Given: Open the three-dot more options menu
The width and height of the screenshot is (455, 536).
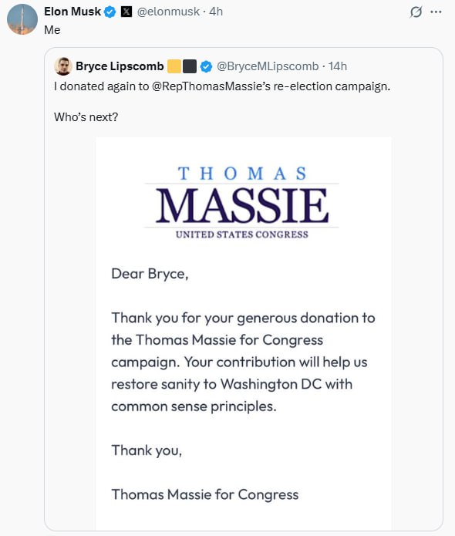Looking at the screenshot, I should (436, 12).
